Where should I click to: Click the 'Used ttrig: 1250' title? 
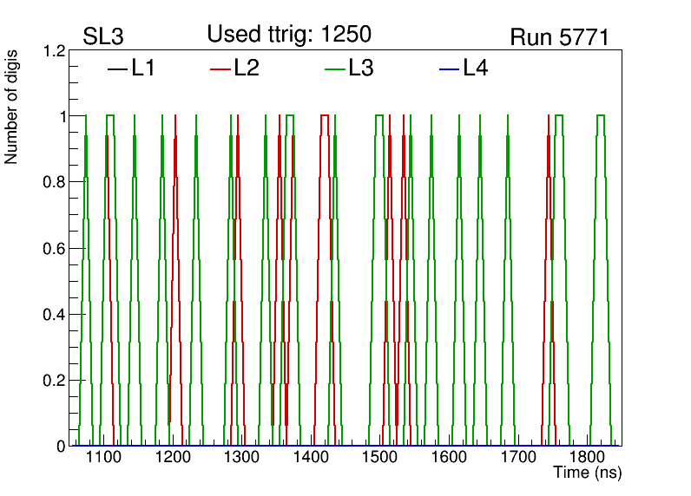[289, 35]
